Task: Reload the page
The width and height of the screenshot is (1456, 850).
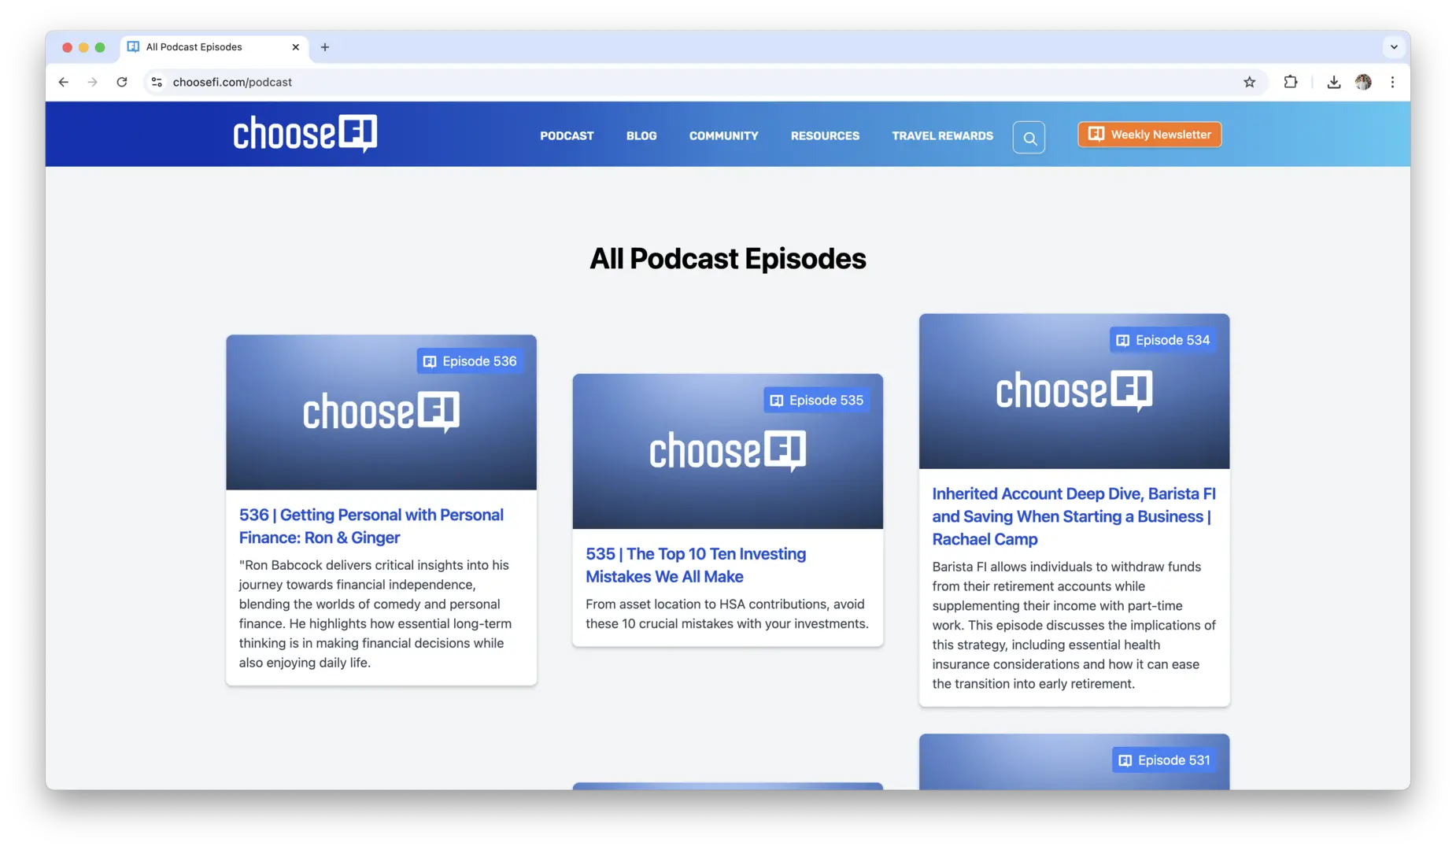Action: [122, 82]
